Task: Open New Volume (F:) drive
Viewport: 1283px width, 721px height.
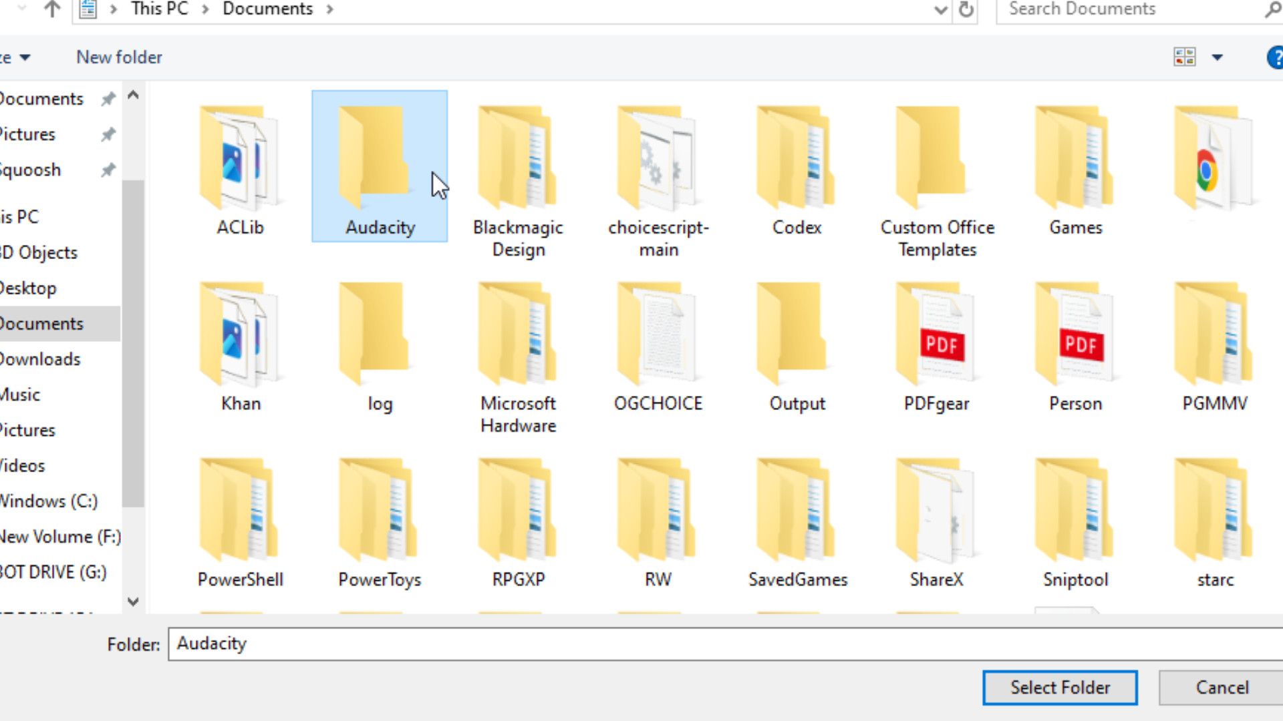Action: (60, 537)
